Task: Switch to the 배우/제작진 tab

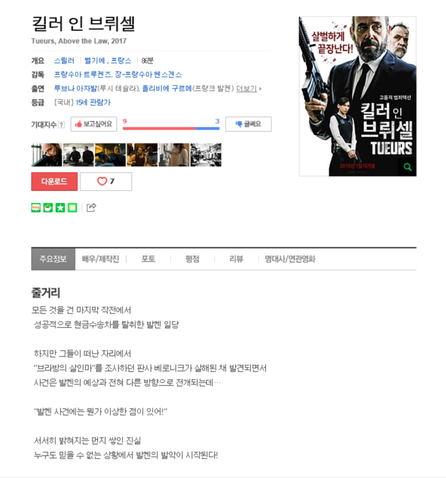Action: pos(100,259)
